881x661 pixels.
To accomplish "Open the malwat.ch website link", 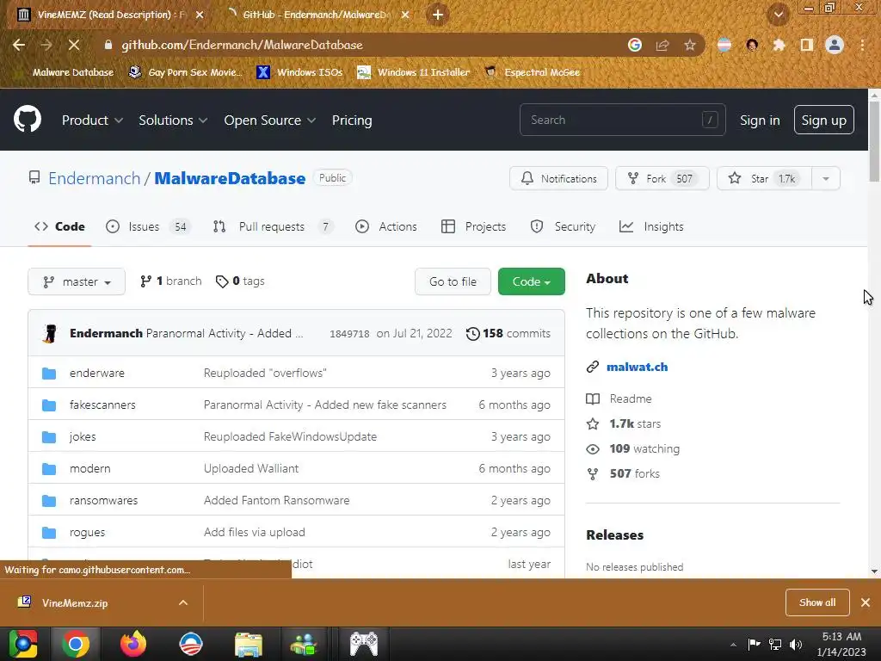I will coord(638,367).
